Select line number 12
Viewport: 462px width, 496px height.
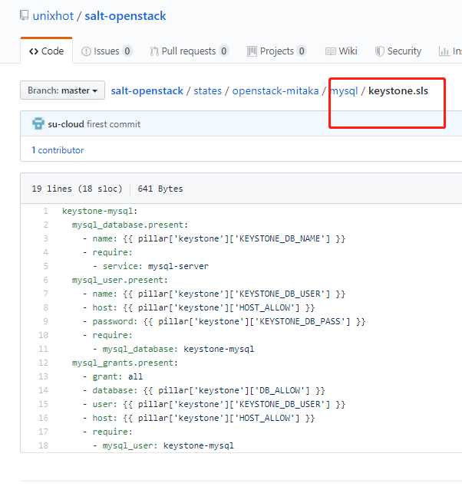[44, 363]
